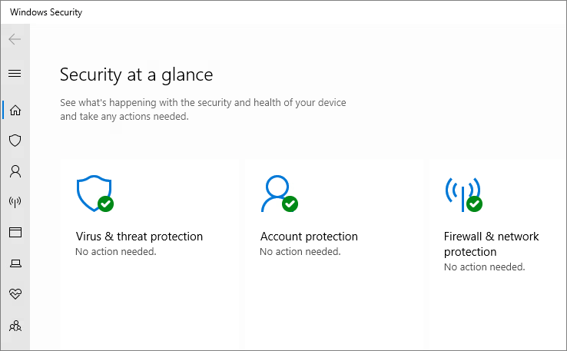567x351 pixels.
Task: Open Account protection person icon in sidebar
Action: click(x=15, y=171)
